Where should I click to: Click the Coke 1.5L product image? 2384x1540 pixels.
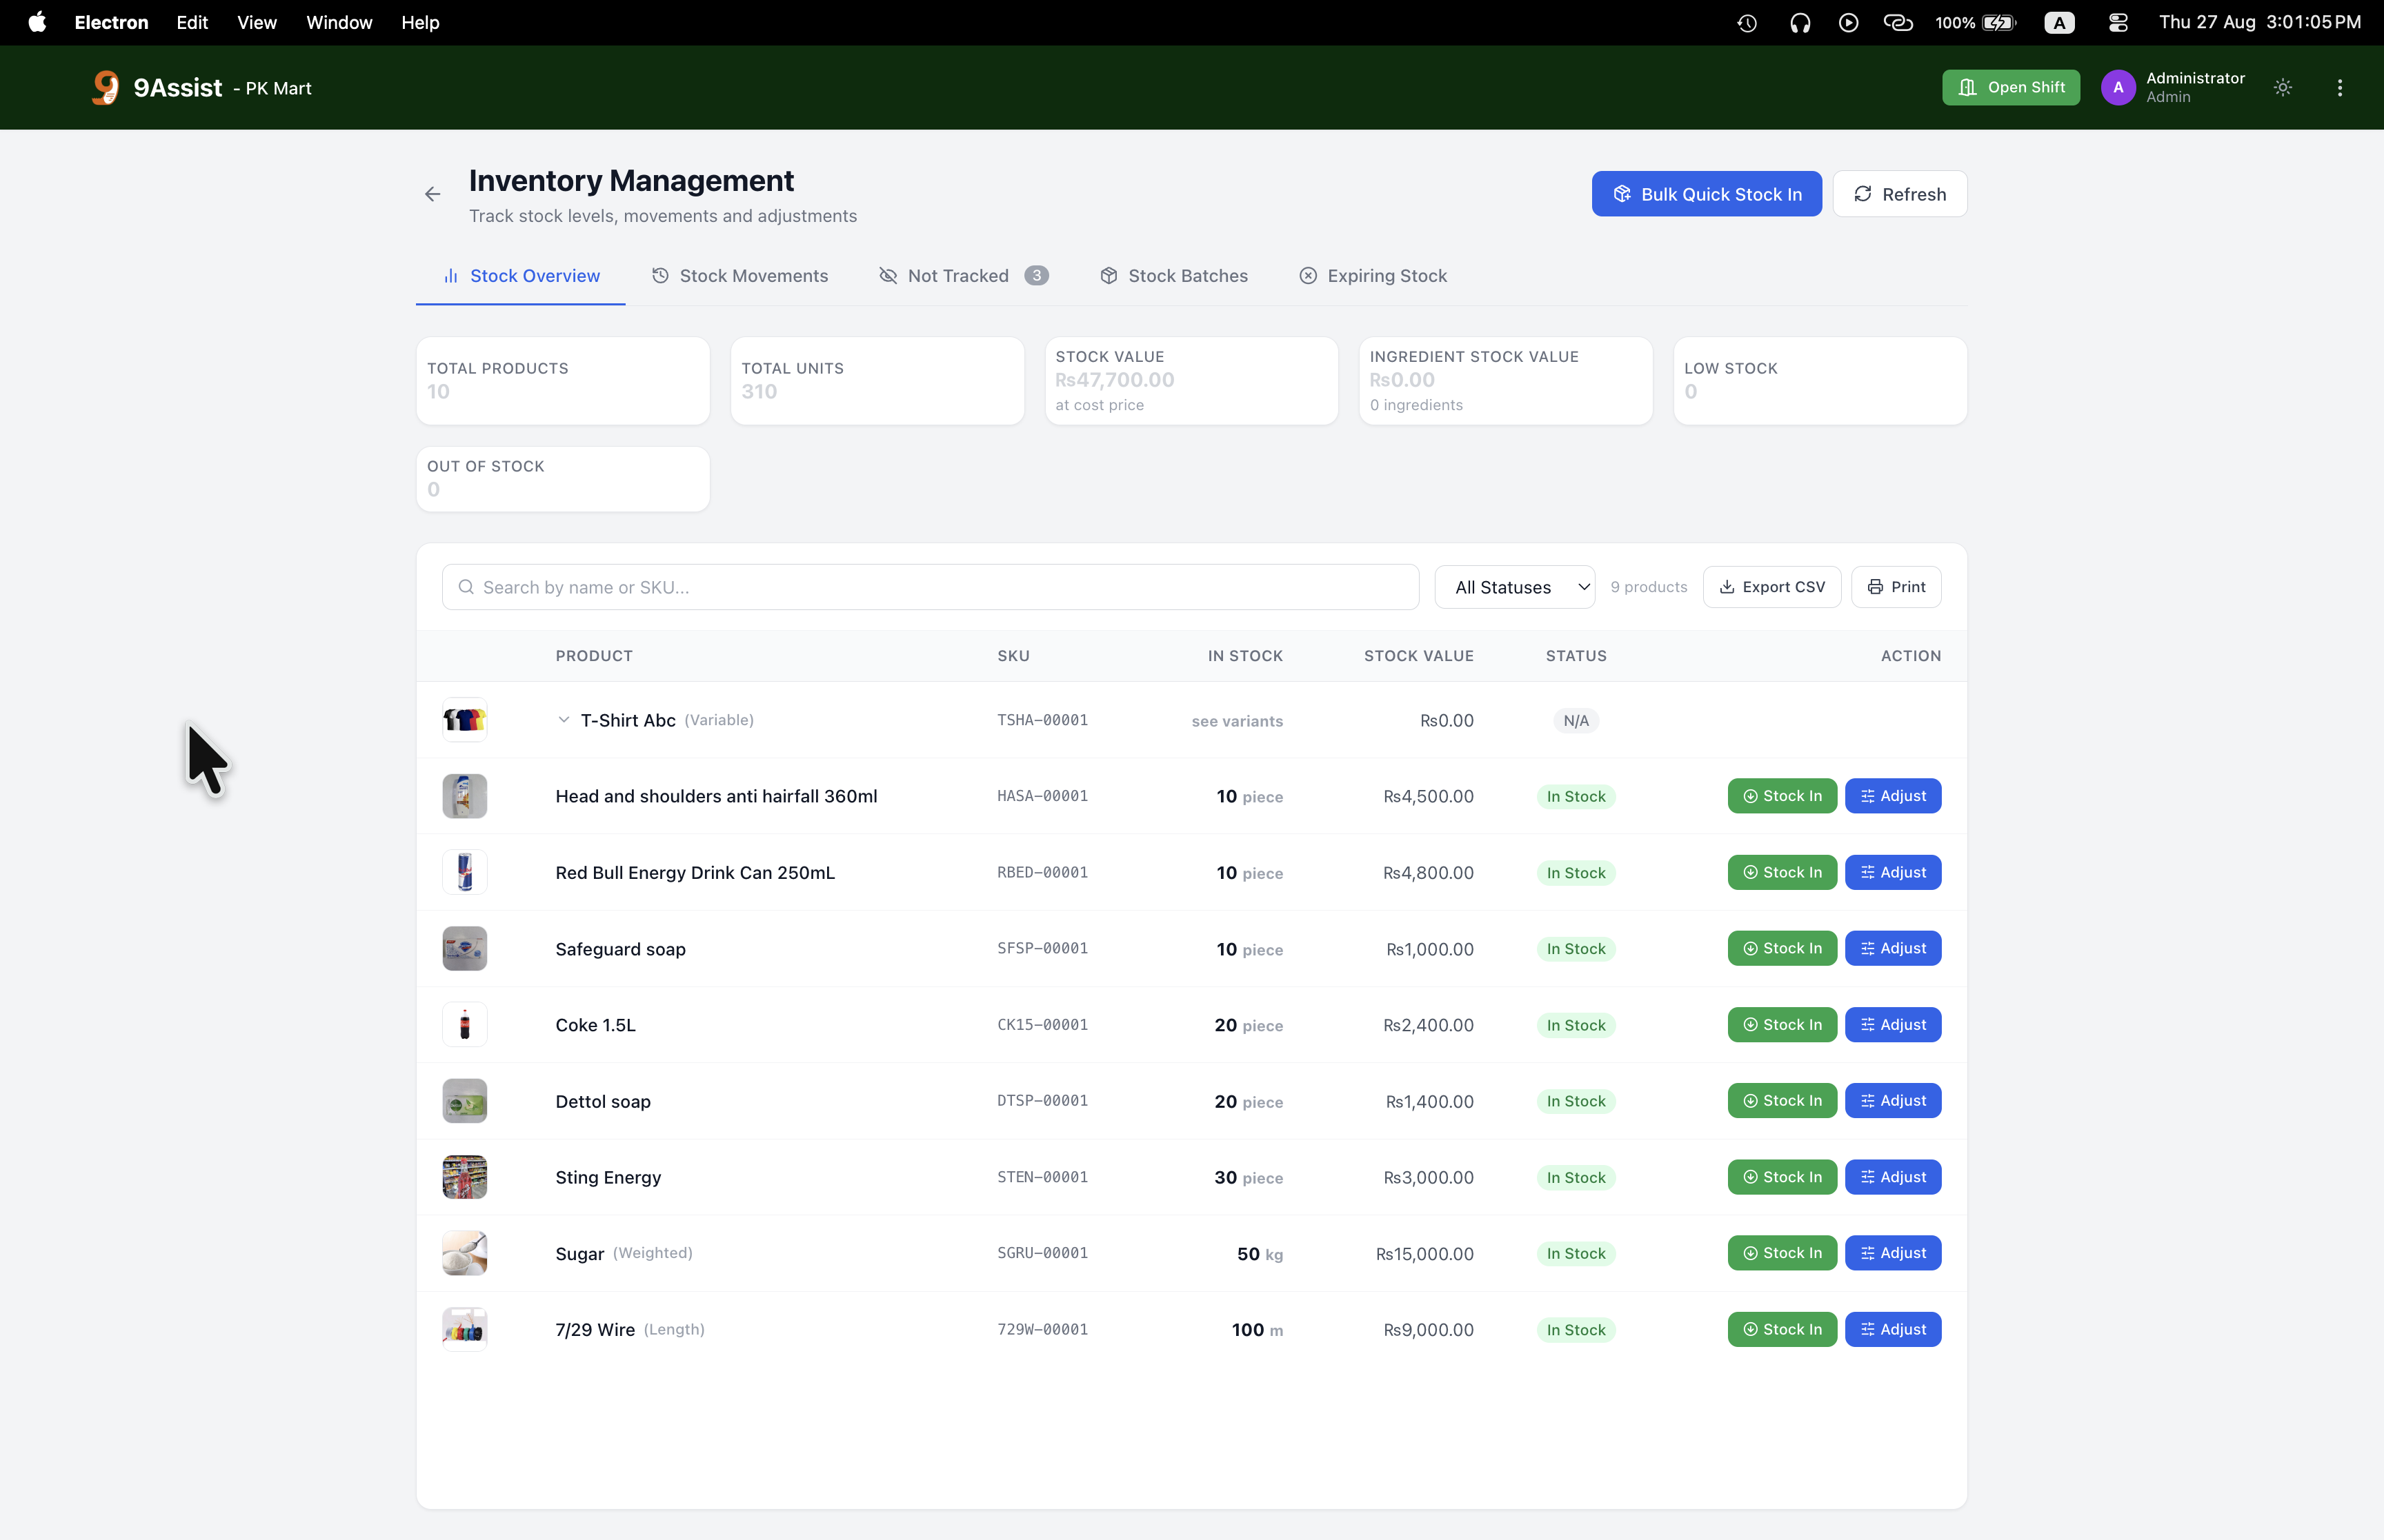click(464, 1025)
